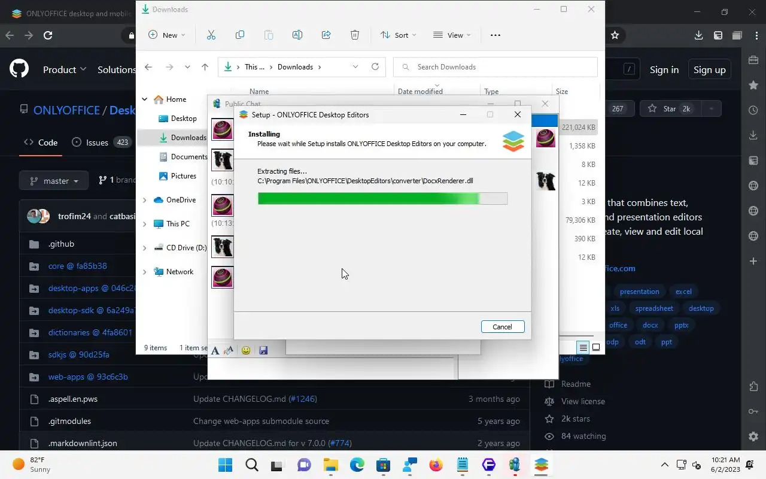This screenshot has width=766, height=479.
Task: Click the presentation topic tag
Action: (x=639, y=292)
